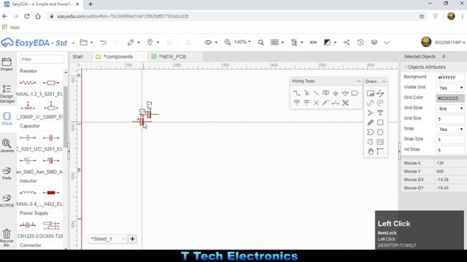The width and height of the screenshot is (467, 262).
Task: Collapse the Wiring Tools panel
Action: [x=358, y=81]
